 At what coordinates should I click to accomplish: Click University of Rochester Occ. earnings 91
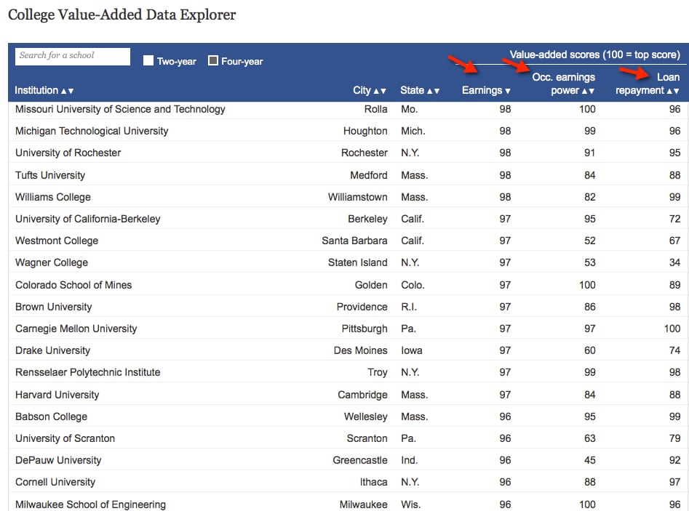pos(590,153)
